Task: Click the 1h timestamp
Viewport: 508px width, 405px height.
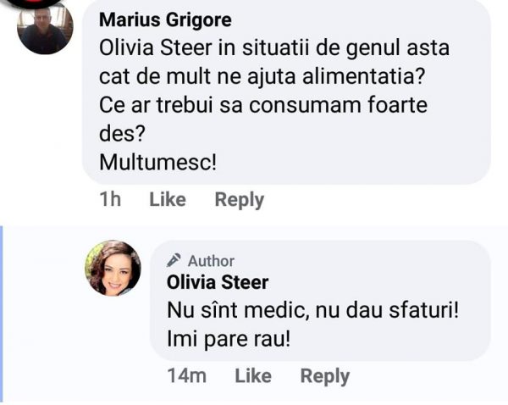Action: coord(110,200)
